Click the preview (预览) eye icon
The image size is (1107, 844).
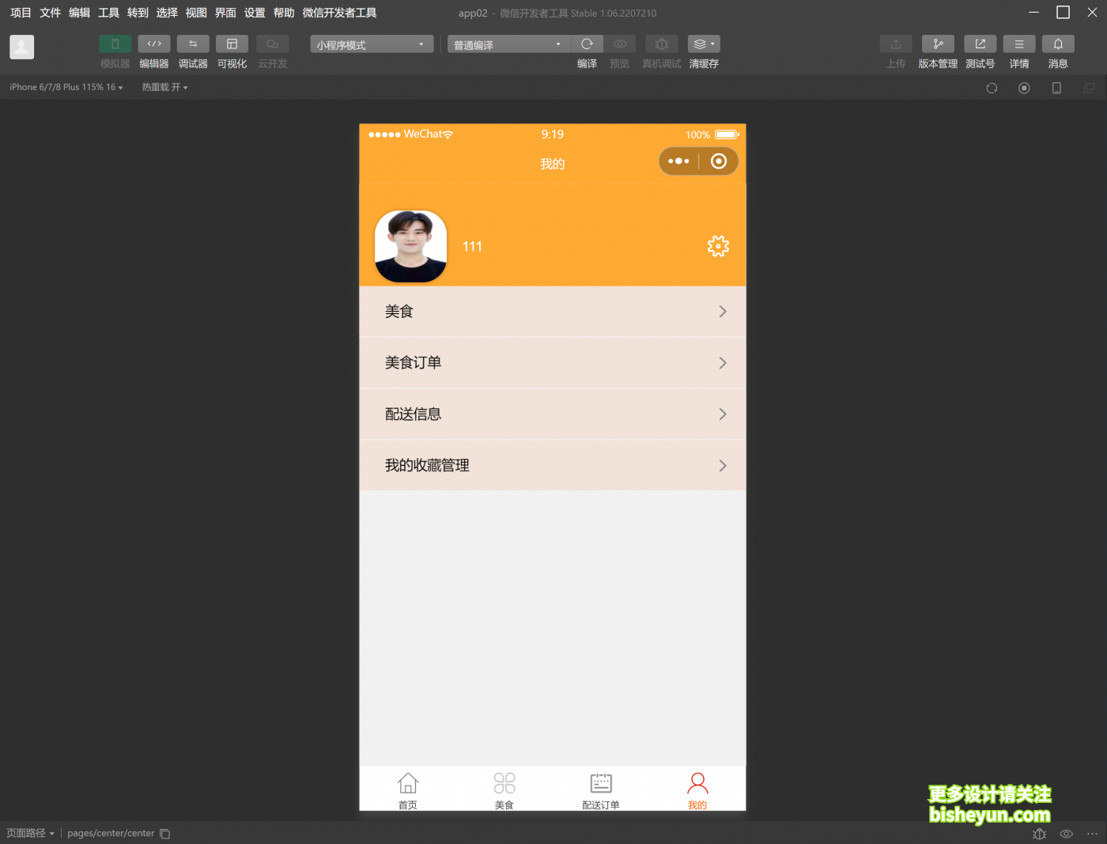pyautogui.click(x=620, y=44)
